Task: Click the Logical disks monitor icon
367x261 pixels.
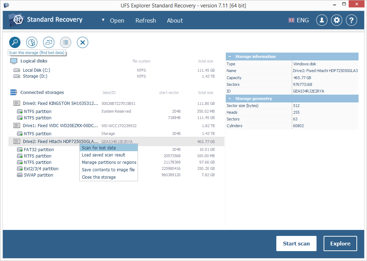Action: click(x=13, y=61)
